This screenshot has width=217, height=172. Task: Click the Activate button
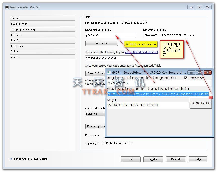pos(102,43)
